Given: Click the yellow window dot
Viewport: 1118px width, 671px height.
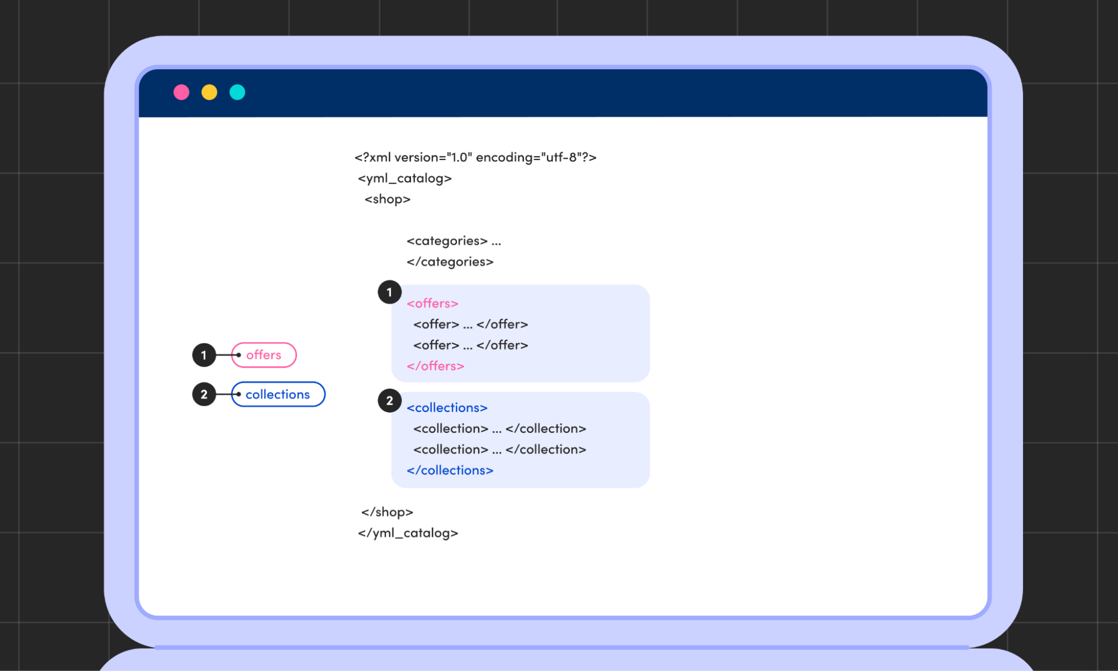Looking at the screenshot, I should point(209,92).
